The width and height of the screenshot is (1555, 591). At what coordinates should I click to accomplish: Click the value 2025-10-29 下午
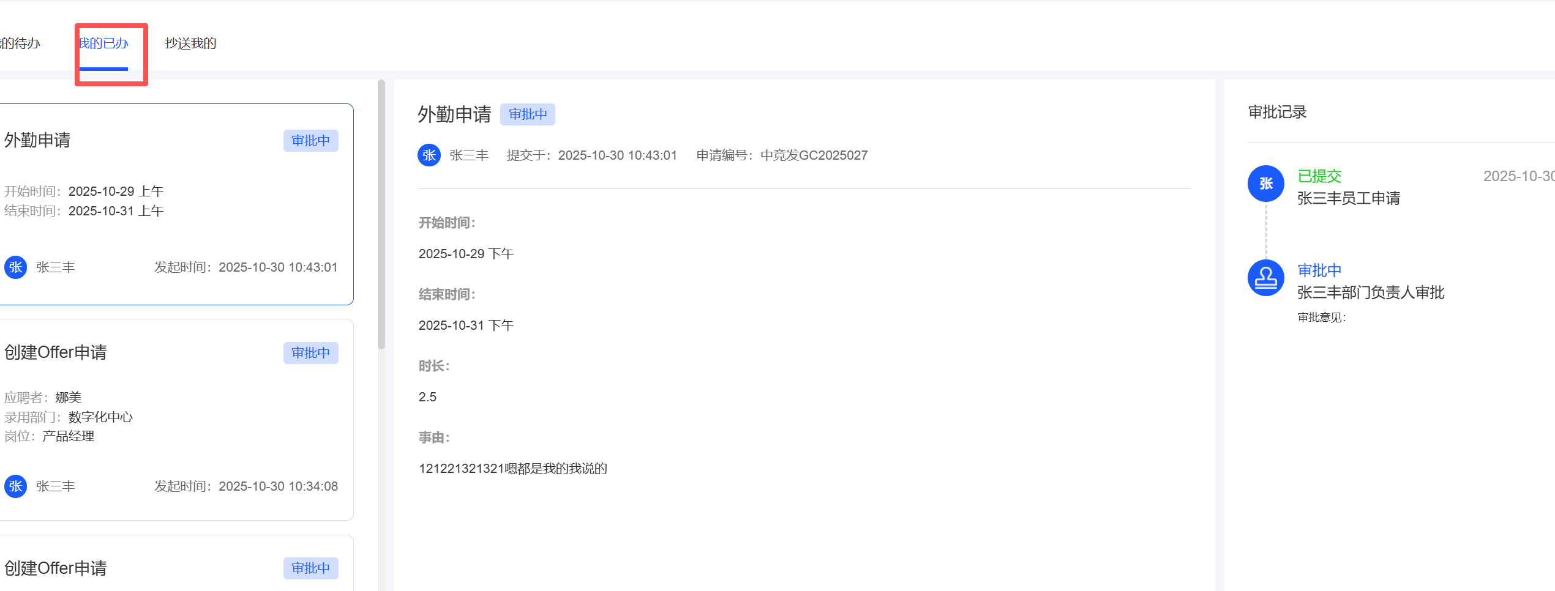pyautogui.click(x=466, y=254)
